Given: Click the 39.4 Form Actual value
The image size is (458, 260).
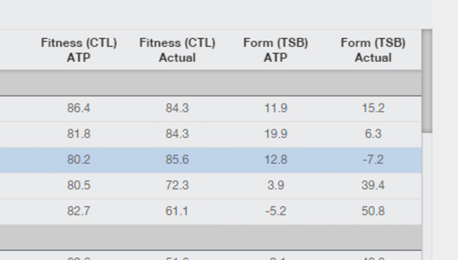Looking at the screenshot, I should (374, 185).
